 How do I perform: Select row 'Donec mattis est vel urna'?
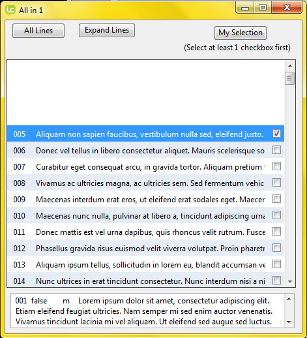146,232
